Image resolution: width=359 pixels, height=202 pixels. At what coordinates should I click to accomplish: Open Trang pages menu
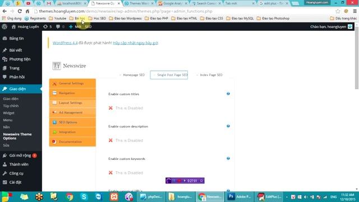[21, 68]
